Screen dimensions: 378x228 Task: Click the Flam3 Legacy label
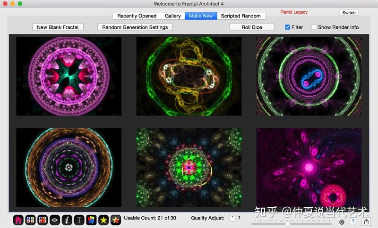tap(294, 12)
